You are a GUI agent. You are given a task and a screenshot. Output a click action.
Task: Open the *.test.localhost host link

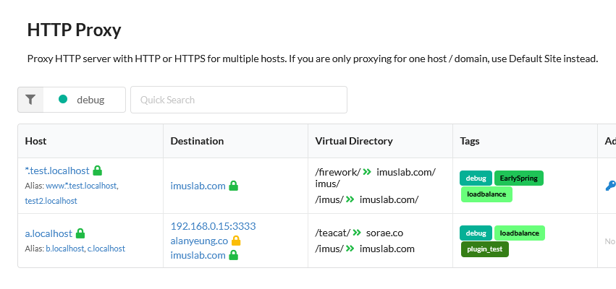tap(57, 171)
